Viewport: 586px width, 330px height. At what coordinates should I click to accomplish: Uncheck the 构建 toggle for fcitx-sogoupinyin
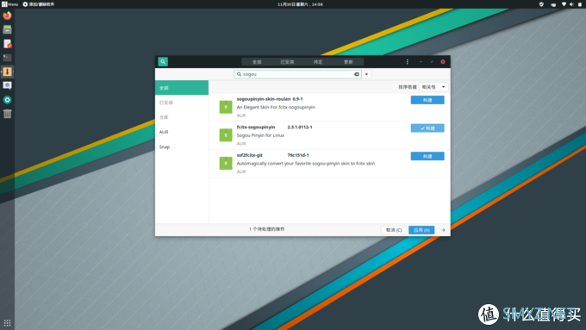point(427,128)
